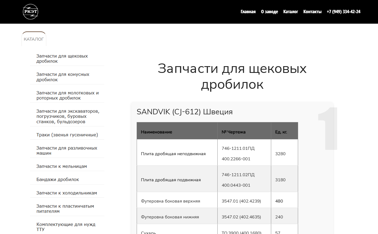Open Запчасти для разливочных машин

(x=67, y=151)
